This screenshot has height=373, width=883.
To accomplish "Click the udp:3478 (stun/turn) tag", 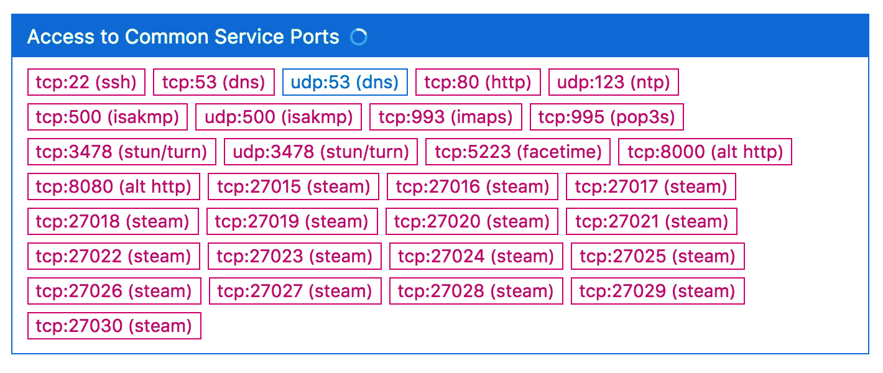I will [321, 152].
